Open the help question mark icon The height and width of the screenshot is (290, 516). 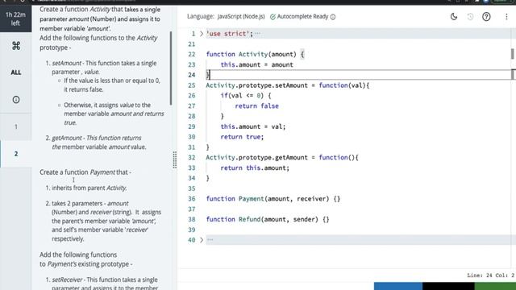[x=486, y=16]
